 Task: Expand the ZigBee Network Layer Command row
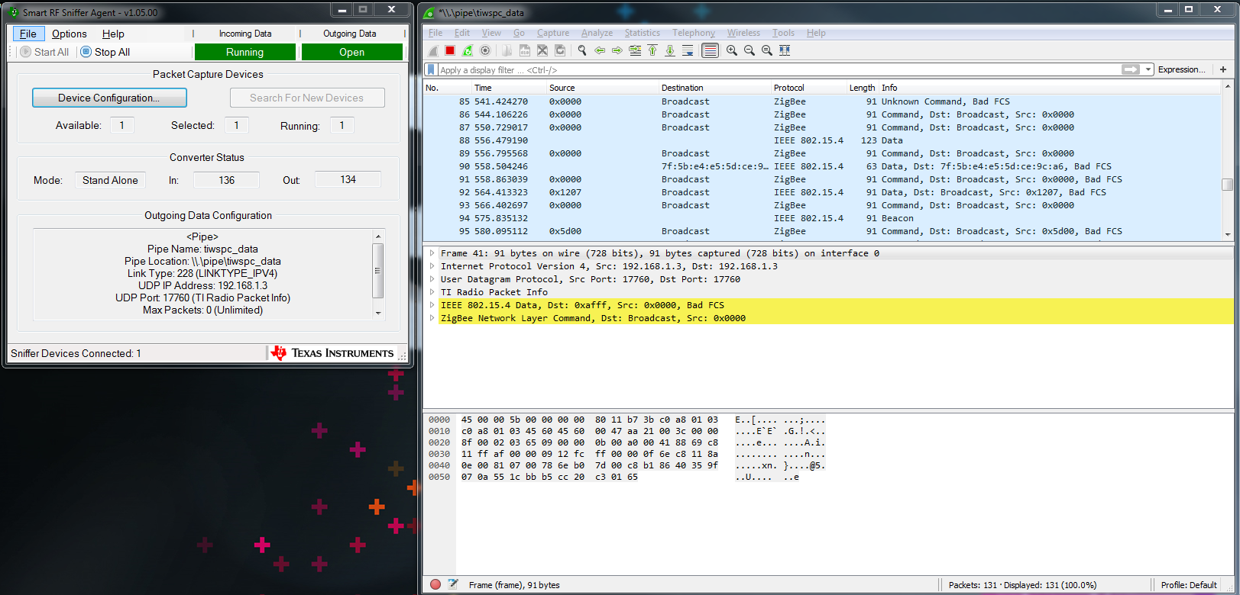[432, 318]
